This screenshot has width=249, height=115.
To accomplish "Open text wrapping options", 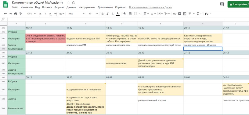I will (x=160, y=14).
